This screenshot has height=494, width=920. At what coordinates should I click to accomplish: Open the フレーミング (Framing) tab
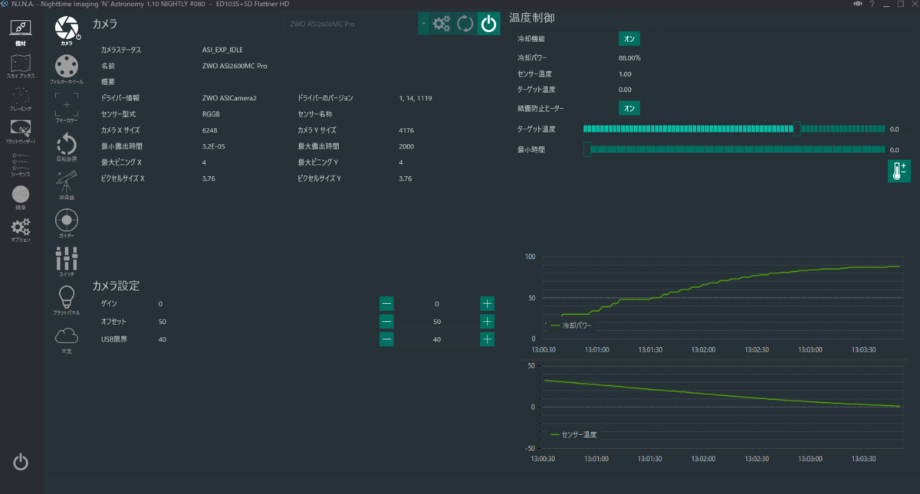(21, 100)
